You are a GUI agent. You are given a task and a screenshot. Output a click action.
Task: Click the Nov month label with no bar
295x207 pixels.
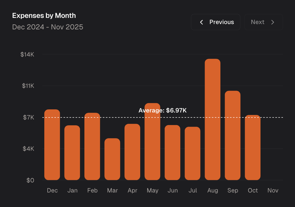(273, 190)
